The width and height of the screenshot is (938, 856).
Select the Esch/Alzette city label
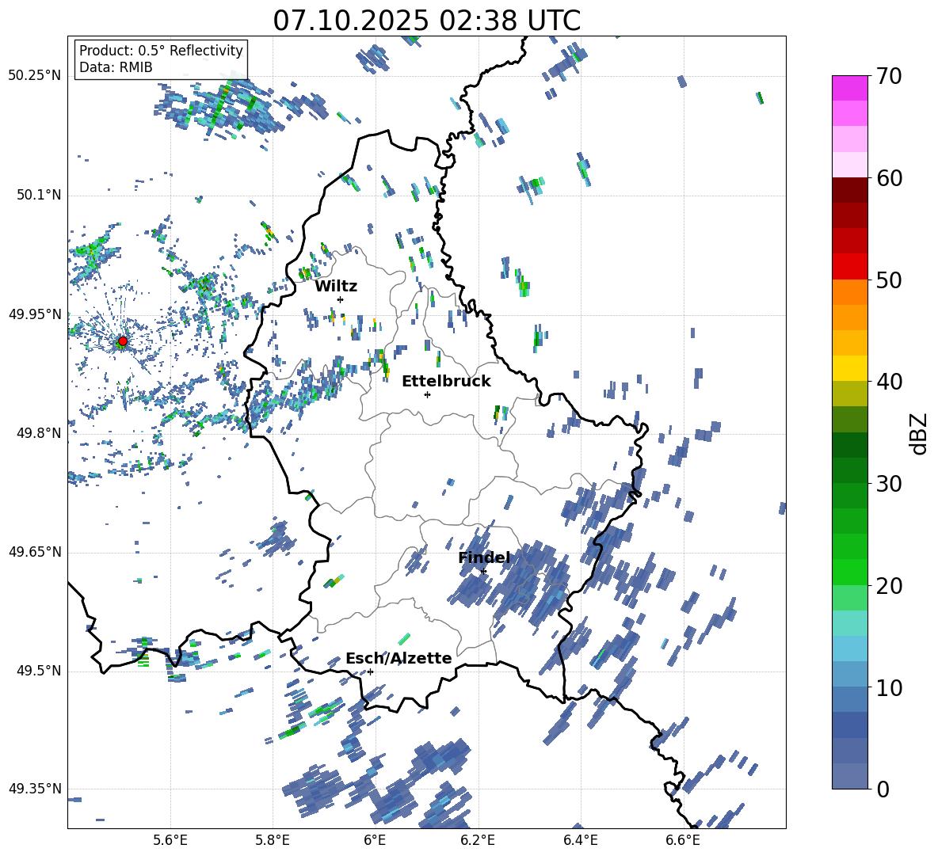coord(398,658)
